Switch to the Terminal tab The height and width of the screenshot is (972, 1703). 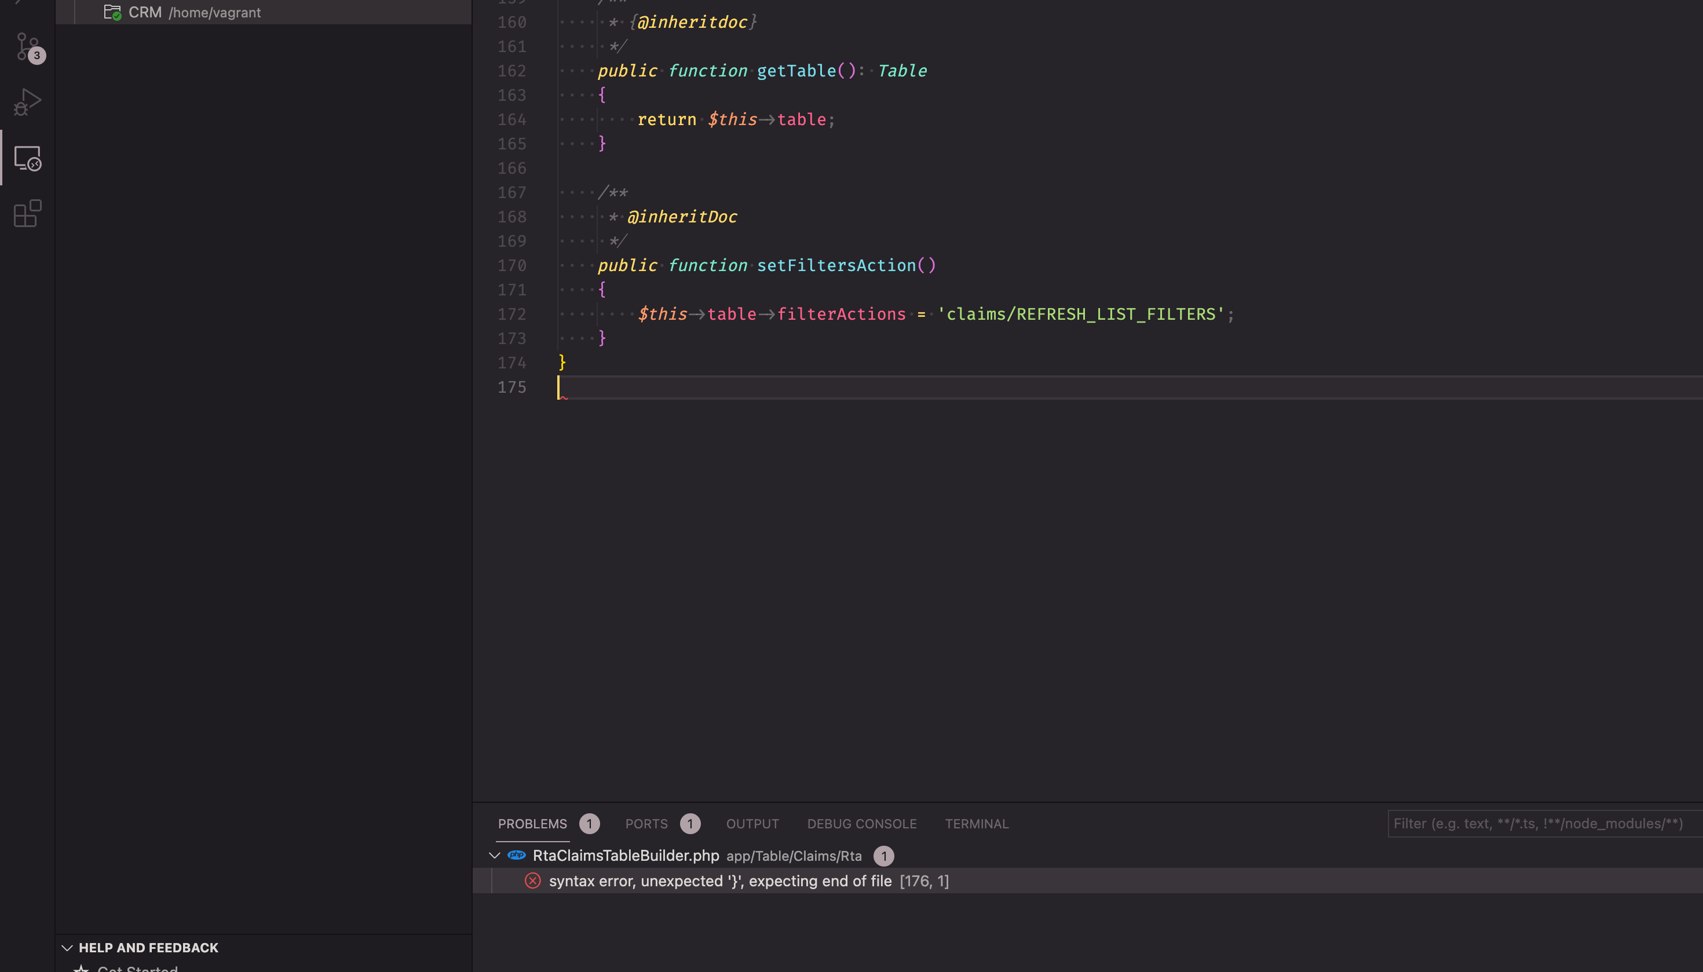975,823
